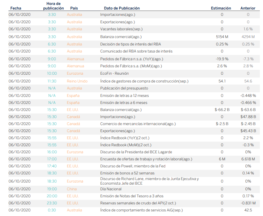Click the Fecha column header
The width and height of the screenshot is (263, 216).
click(x=16, y=8)
